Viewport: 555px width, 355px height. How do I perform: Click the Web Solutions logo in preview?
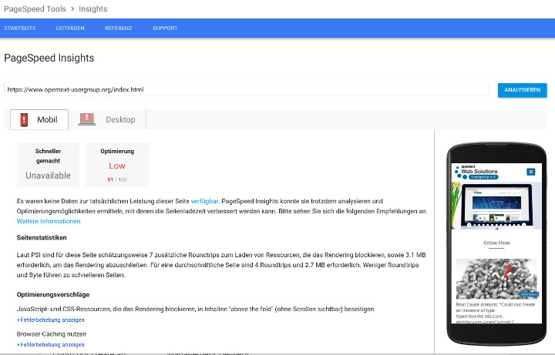click(476, 172)
